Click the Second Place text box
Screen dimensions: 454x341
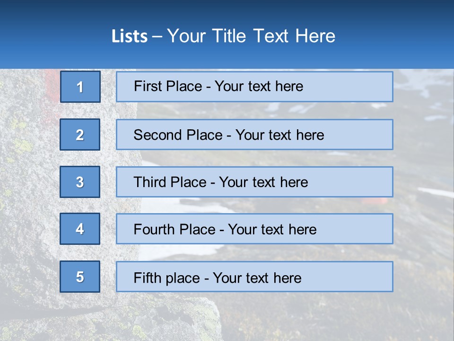tap(254, 135)
